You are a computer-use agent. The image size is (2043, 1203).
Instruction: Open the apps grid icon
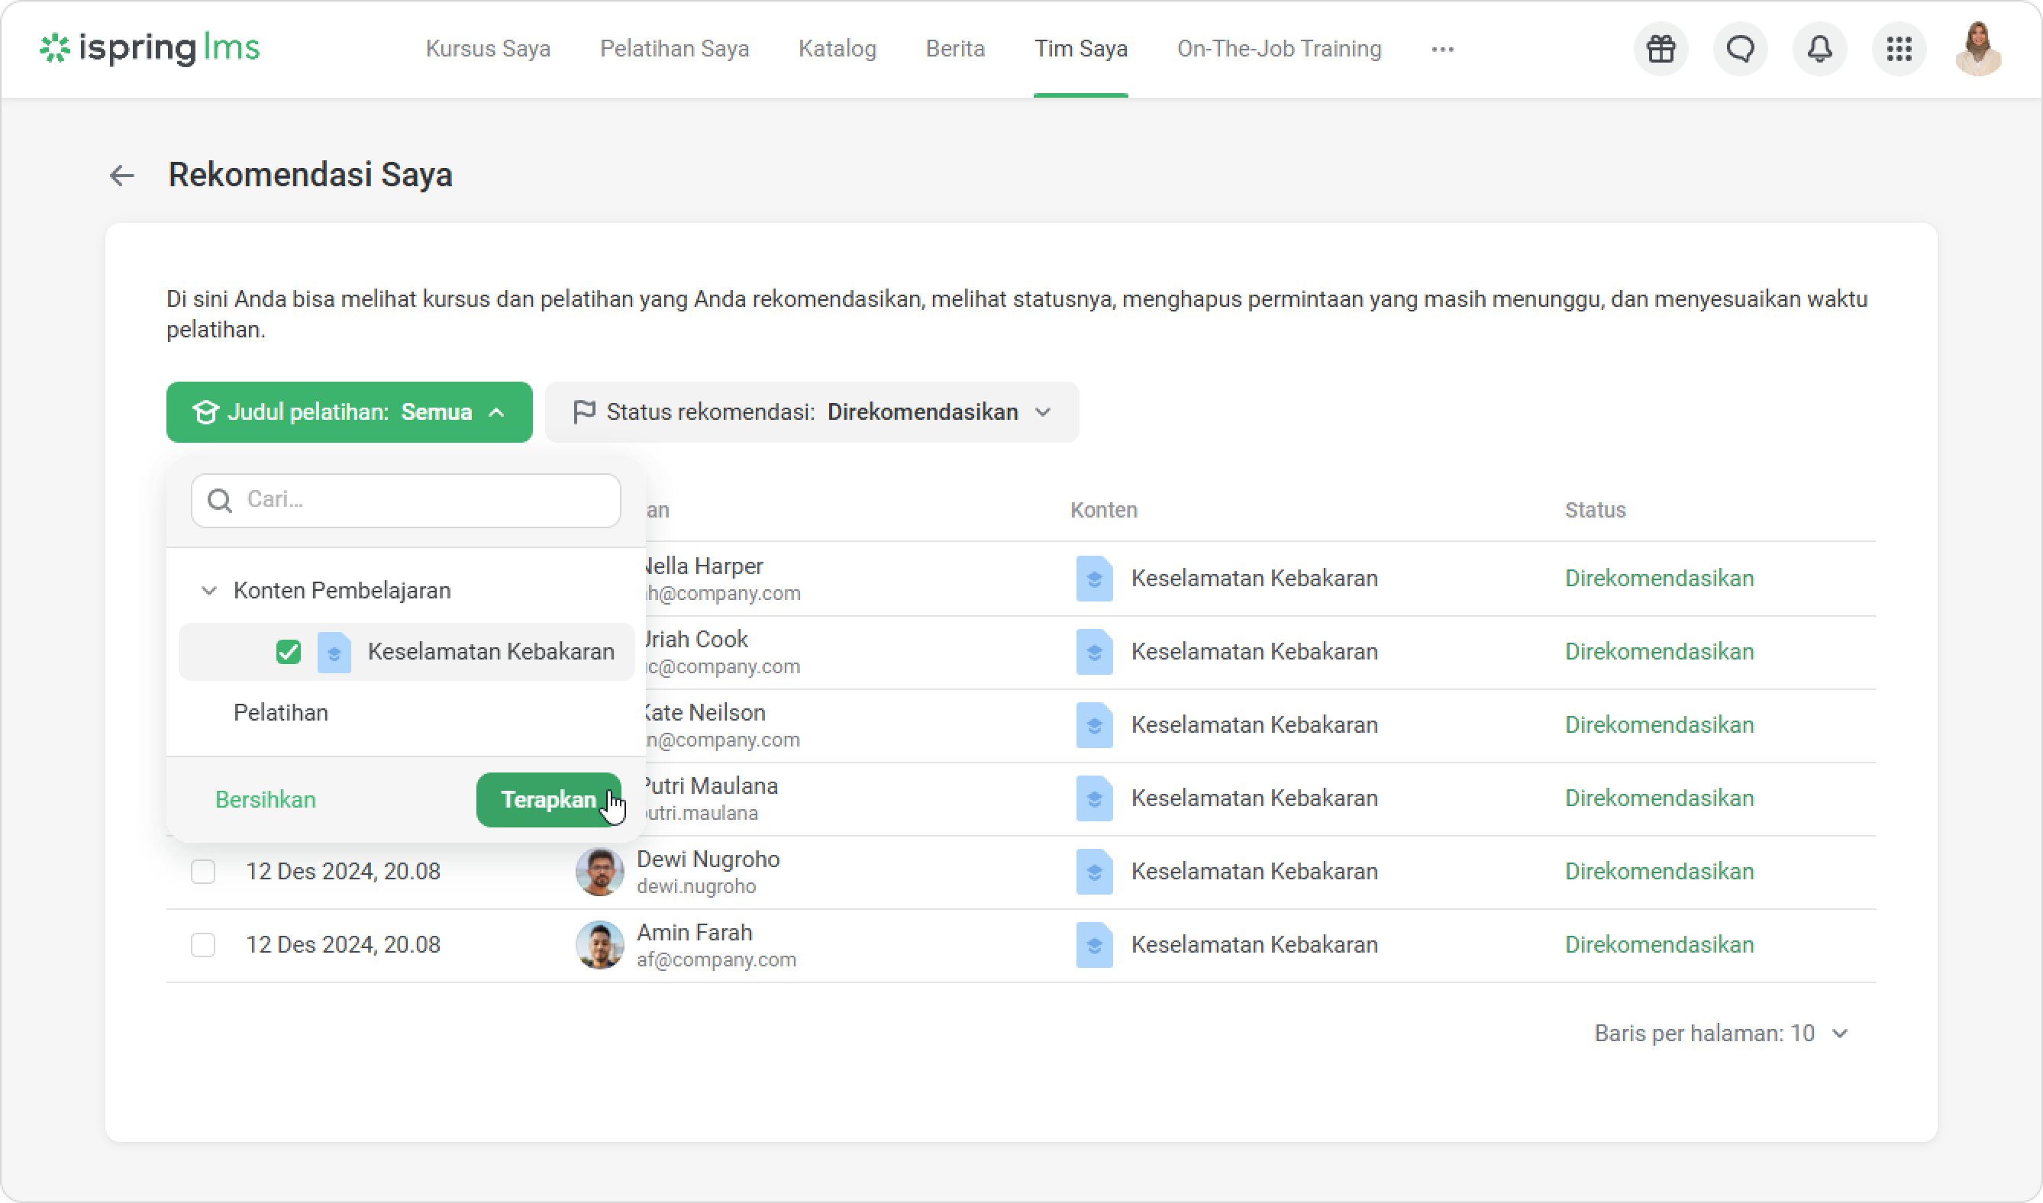[x=1899, y=49]
